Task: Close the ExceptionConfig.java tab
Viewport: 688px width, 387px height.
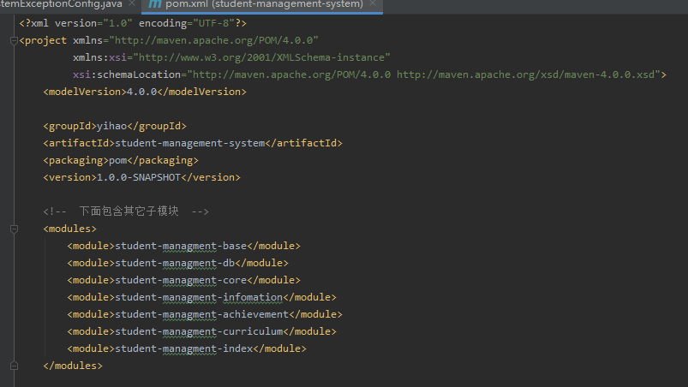Action: (x=132, y=3)
